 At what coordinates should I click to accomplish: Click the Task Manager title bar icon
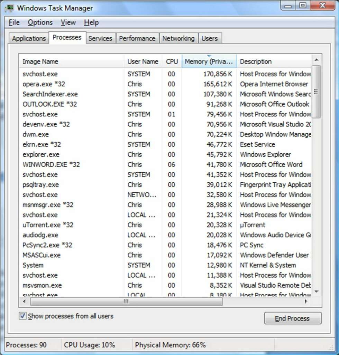click(9, 8)
